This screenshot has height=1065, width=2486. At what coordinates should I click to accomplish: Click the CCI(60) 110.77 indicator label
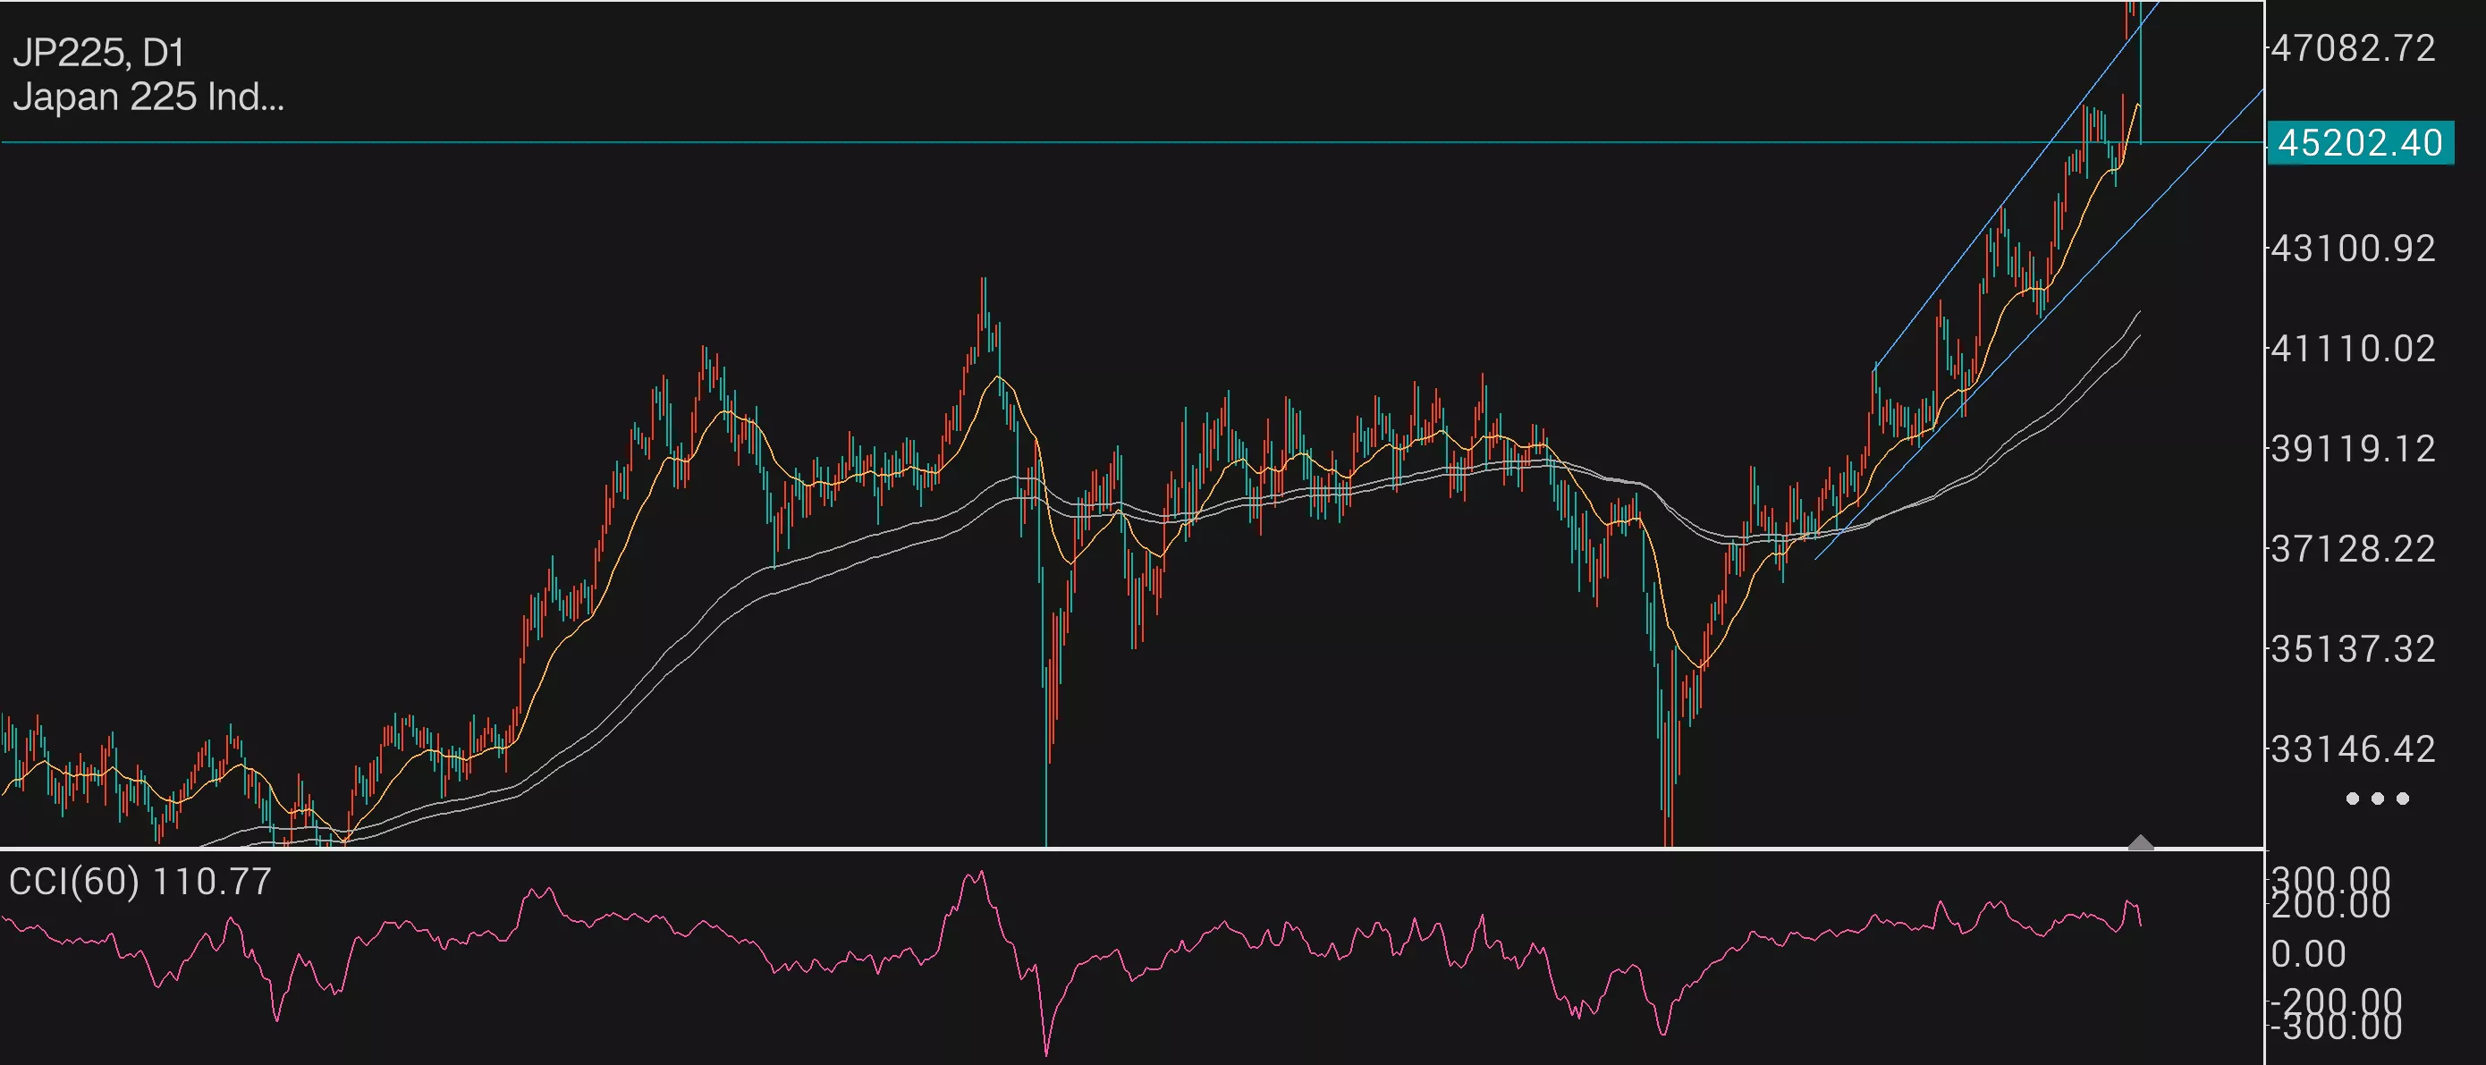pyautogui.click(x=140, y=882)
